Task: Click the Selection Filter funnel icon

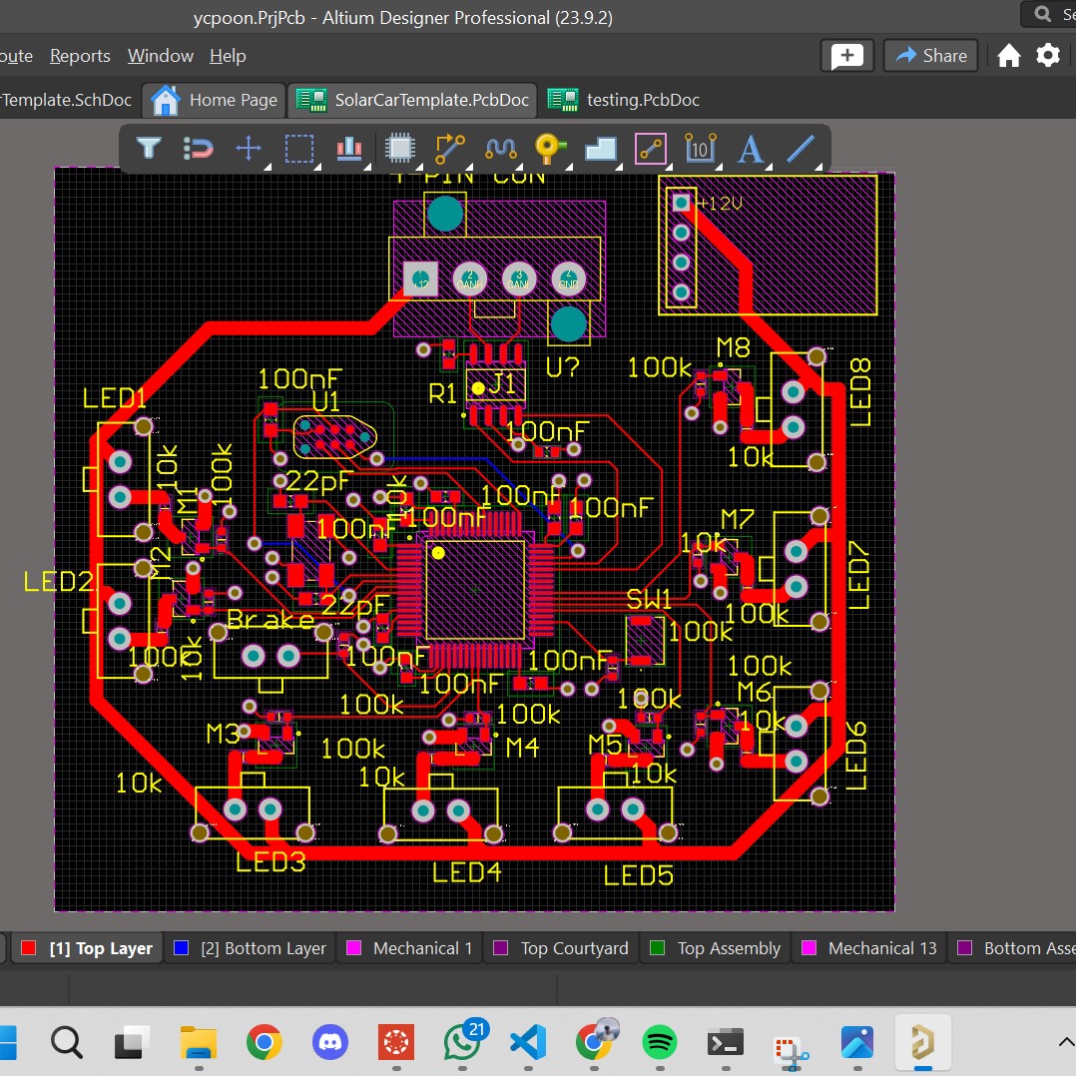Action: click(149, 149)
